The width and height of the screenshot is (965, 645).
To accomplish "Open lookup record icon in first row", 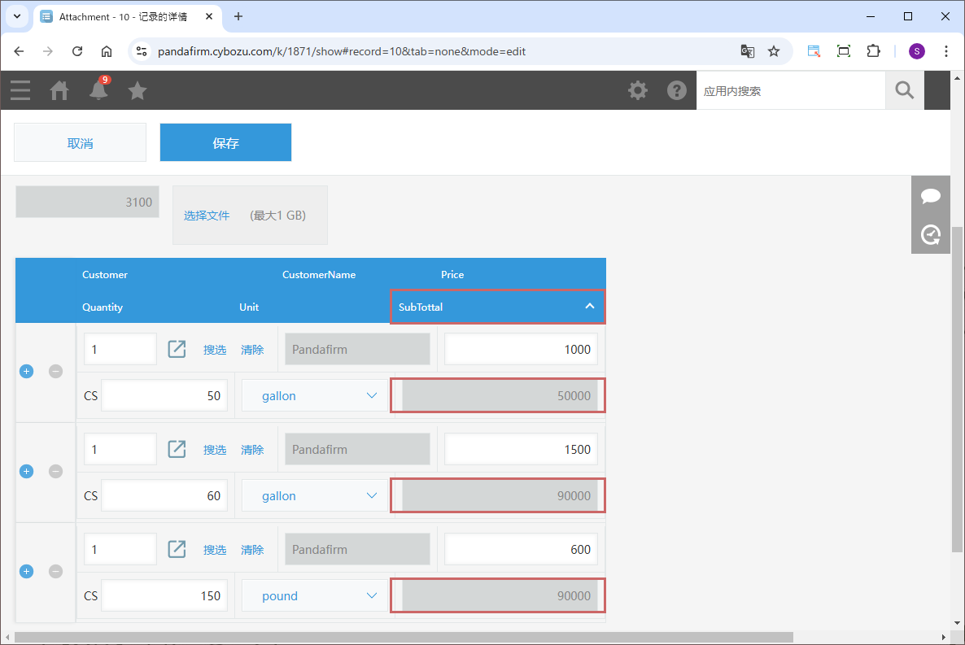I will pos(177,349).
